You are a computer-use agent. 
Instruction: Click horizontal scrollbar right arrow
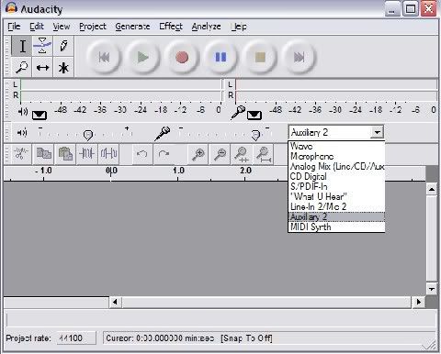(418, 302)
